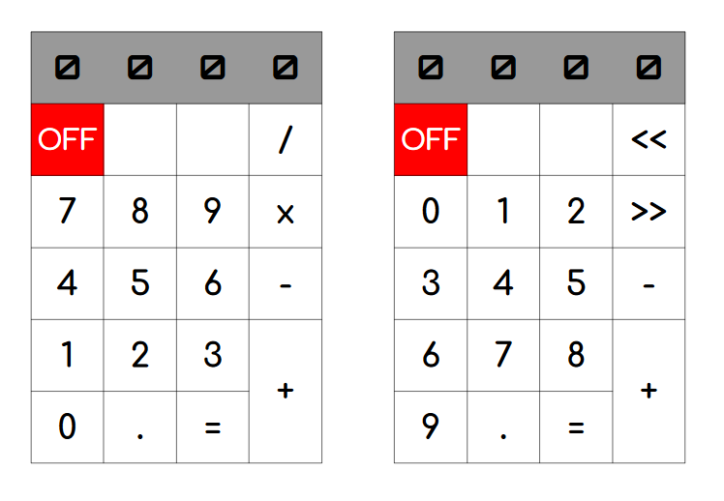Viewport: 724px width, 501px height.
Task: Click the divide key on left calculator
Action: [x=286, y=140]
